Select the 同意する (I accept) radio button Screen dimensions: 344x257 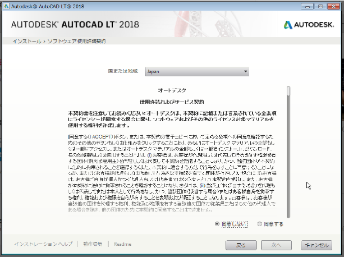260,224
